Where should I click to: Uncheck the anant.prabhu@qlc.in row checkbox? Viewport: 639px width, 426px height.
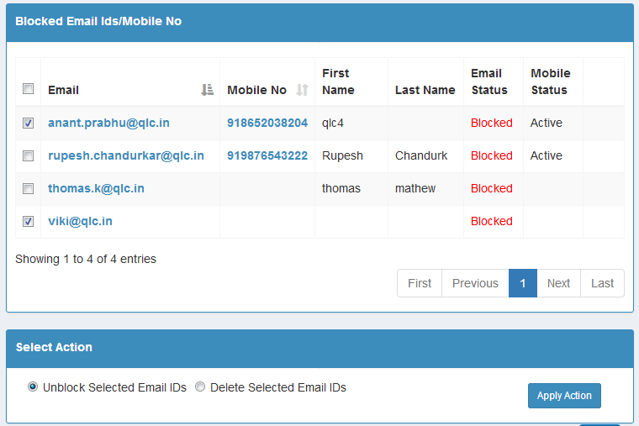tap(28, 123)
